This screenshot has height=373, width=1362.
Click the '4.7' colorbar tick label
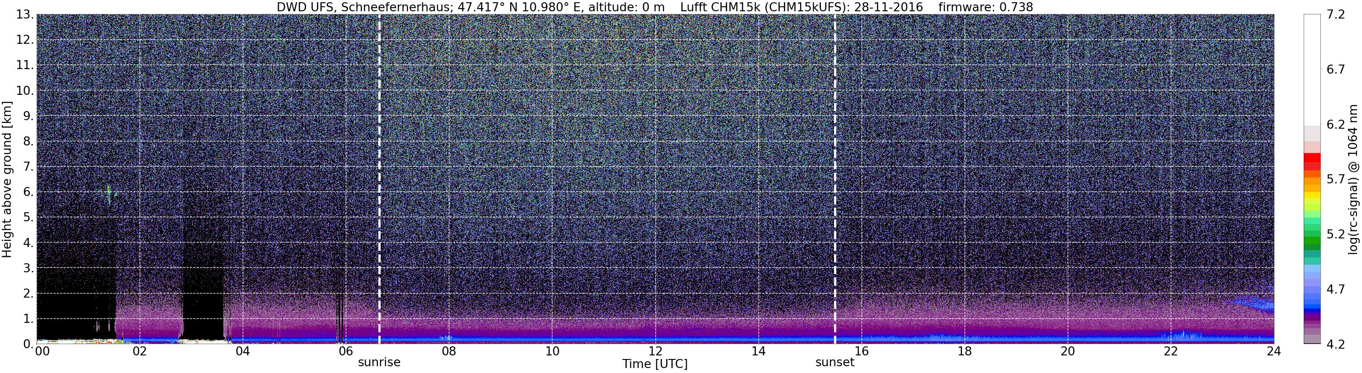[1336, 289]
